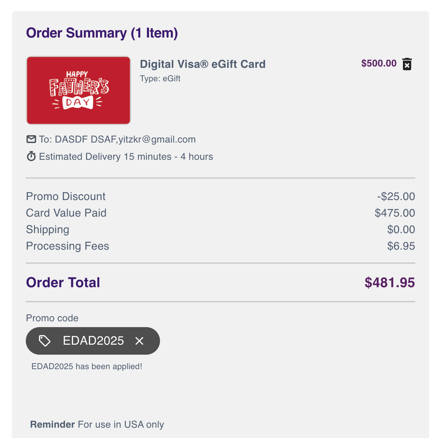Open the Digital Visa eGift Card title
This screenshot has width=448, height=438.
pyautogui.click(x=203, y=64)
